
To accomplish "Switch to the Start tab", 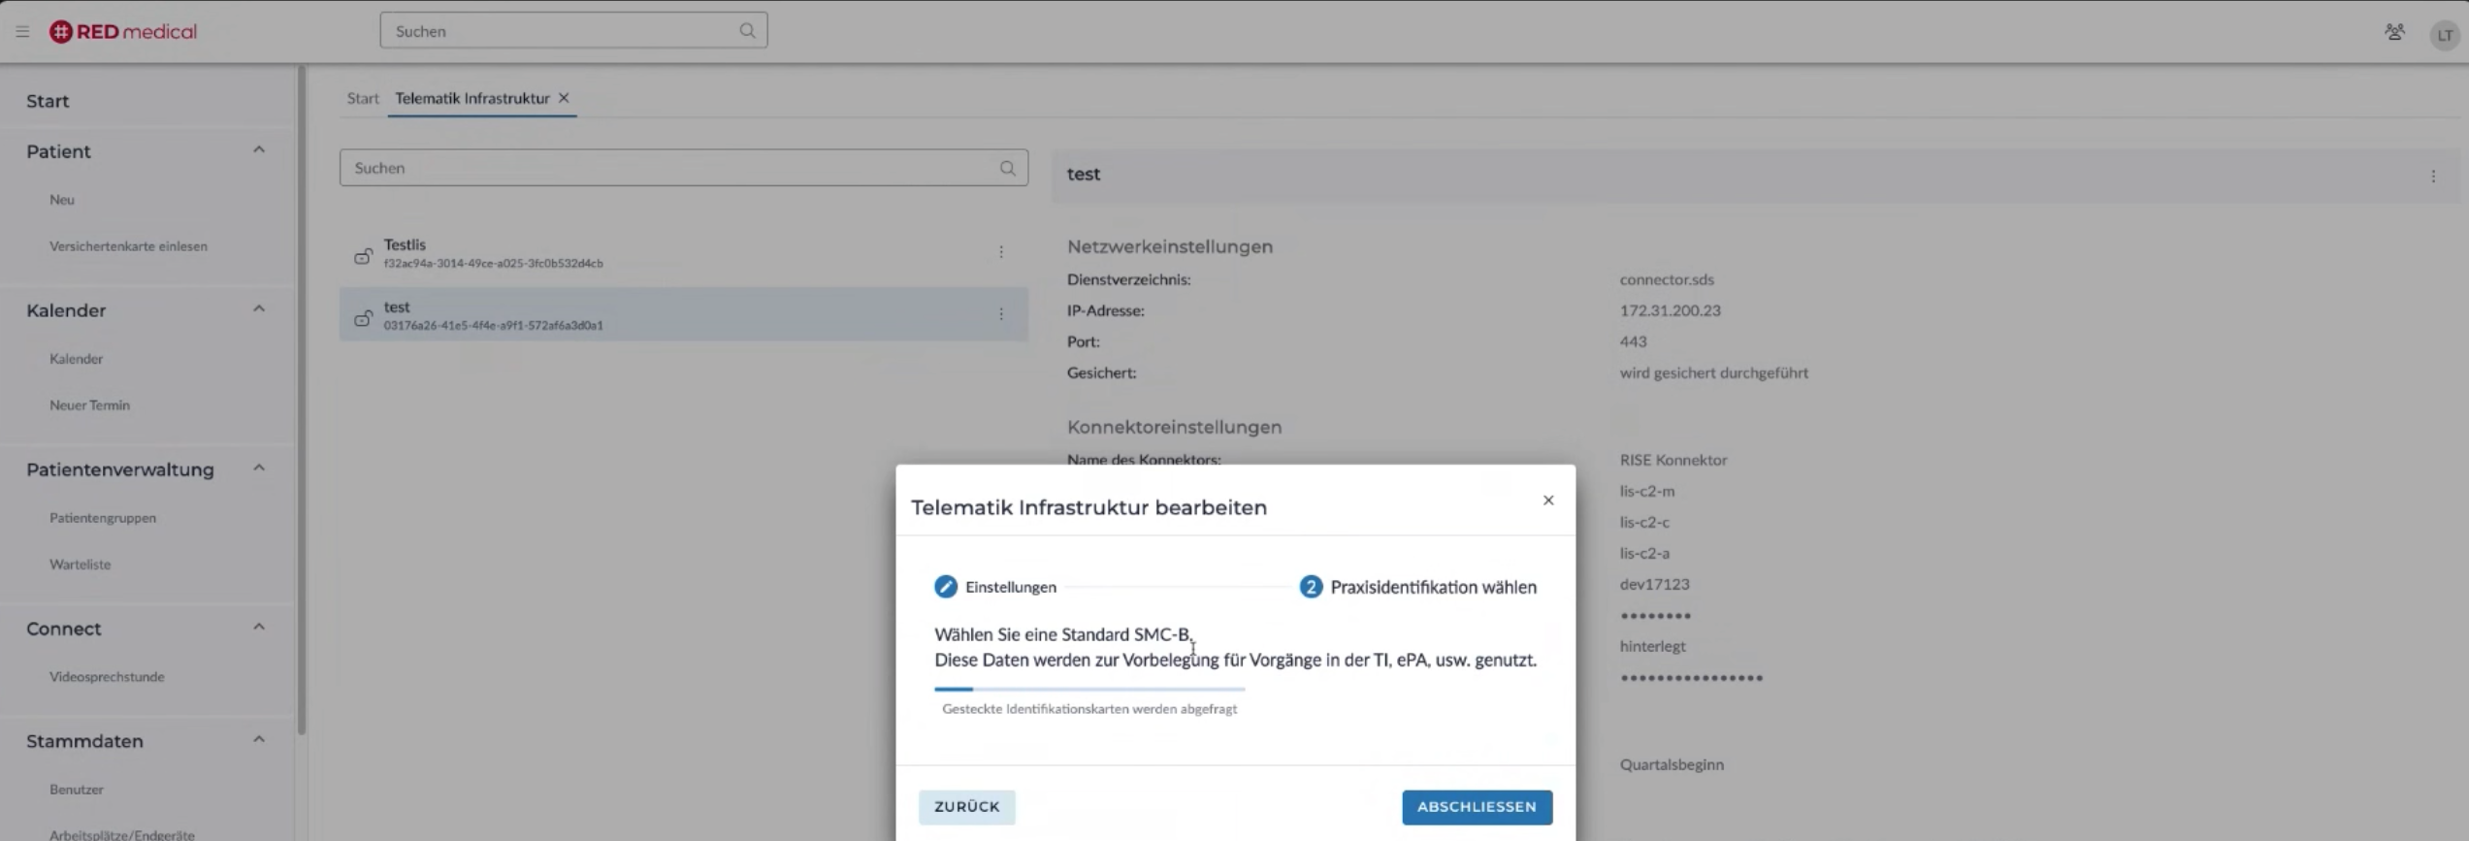I will point(363,98).
